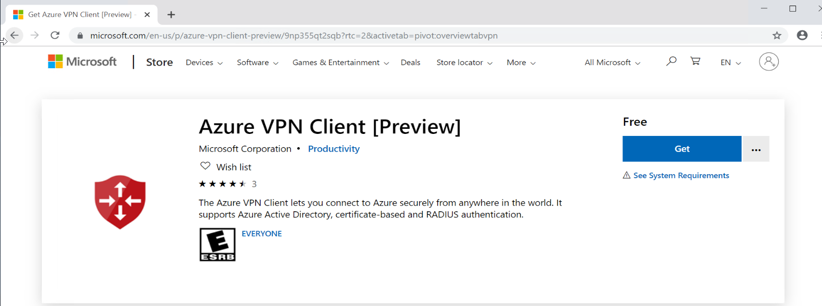Viewport: 822px width, 306px height.
Task: Expand the All Microsoft menu
Action: (x=612, y=62)
